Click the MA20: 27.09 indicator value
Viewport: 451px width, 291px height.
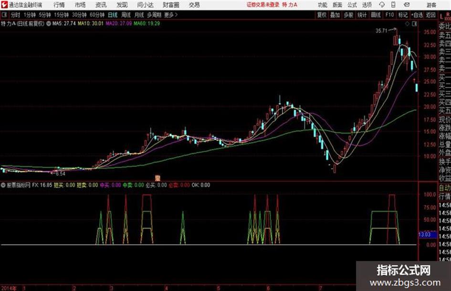pyautogui.click(x=118, y=23)
